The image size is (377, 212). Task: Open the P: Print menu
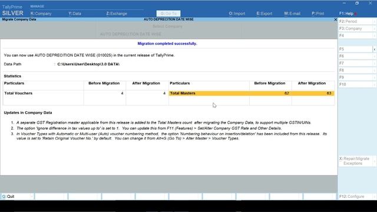point(318,14)
